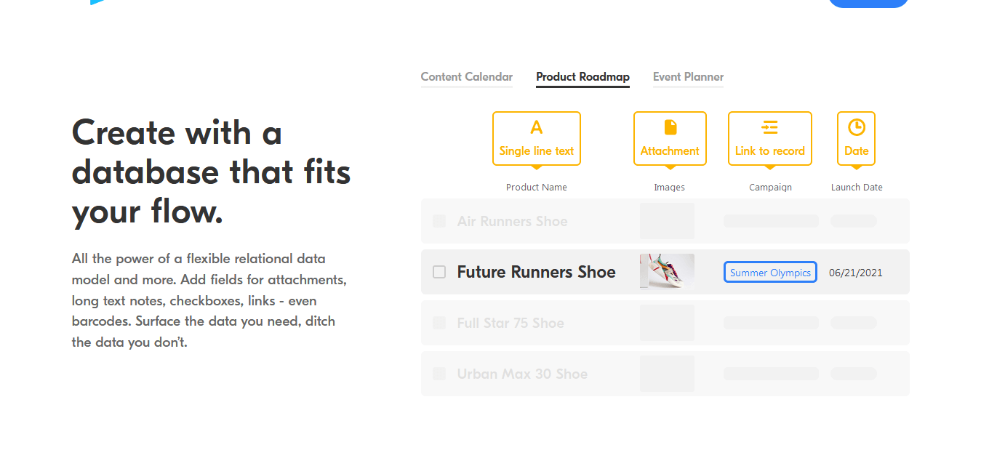Tick the Full Star 75 Shoe checkbox
Viewport: 981px width, 466px height.
pos(439,323)
